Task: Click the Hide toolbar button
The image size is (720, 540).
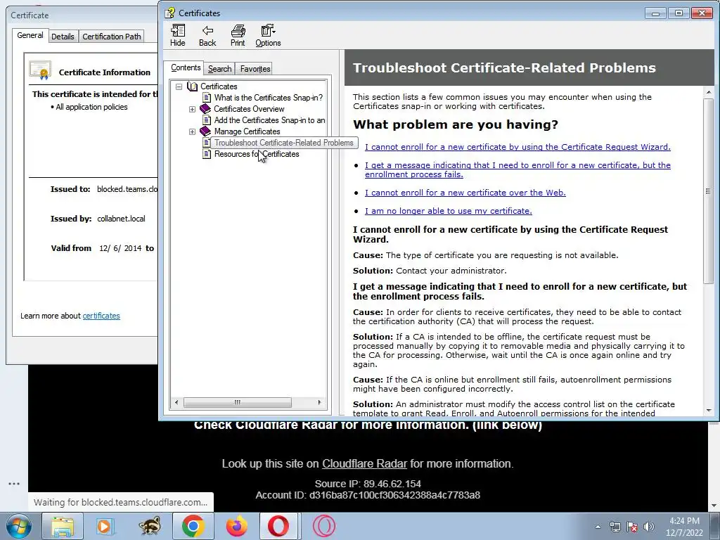Action: 178,36
